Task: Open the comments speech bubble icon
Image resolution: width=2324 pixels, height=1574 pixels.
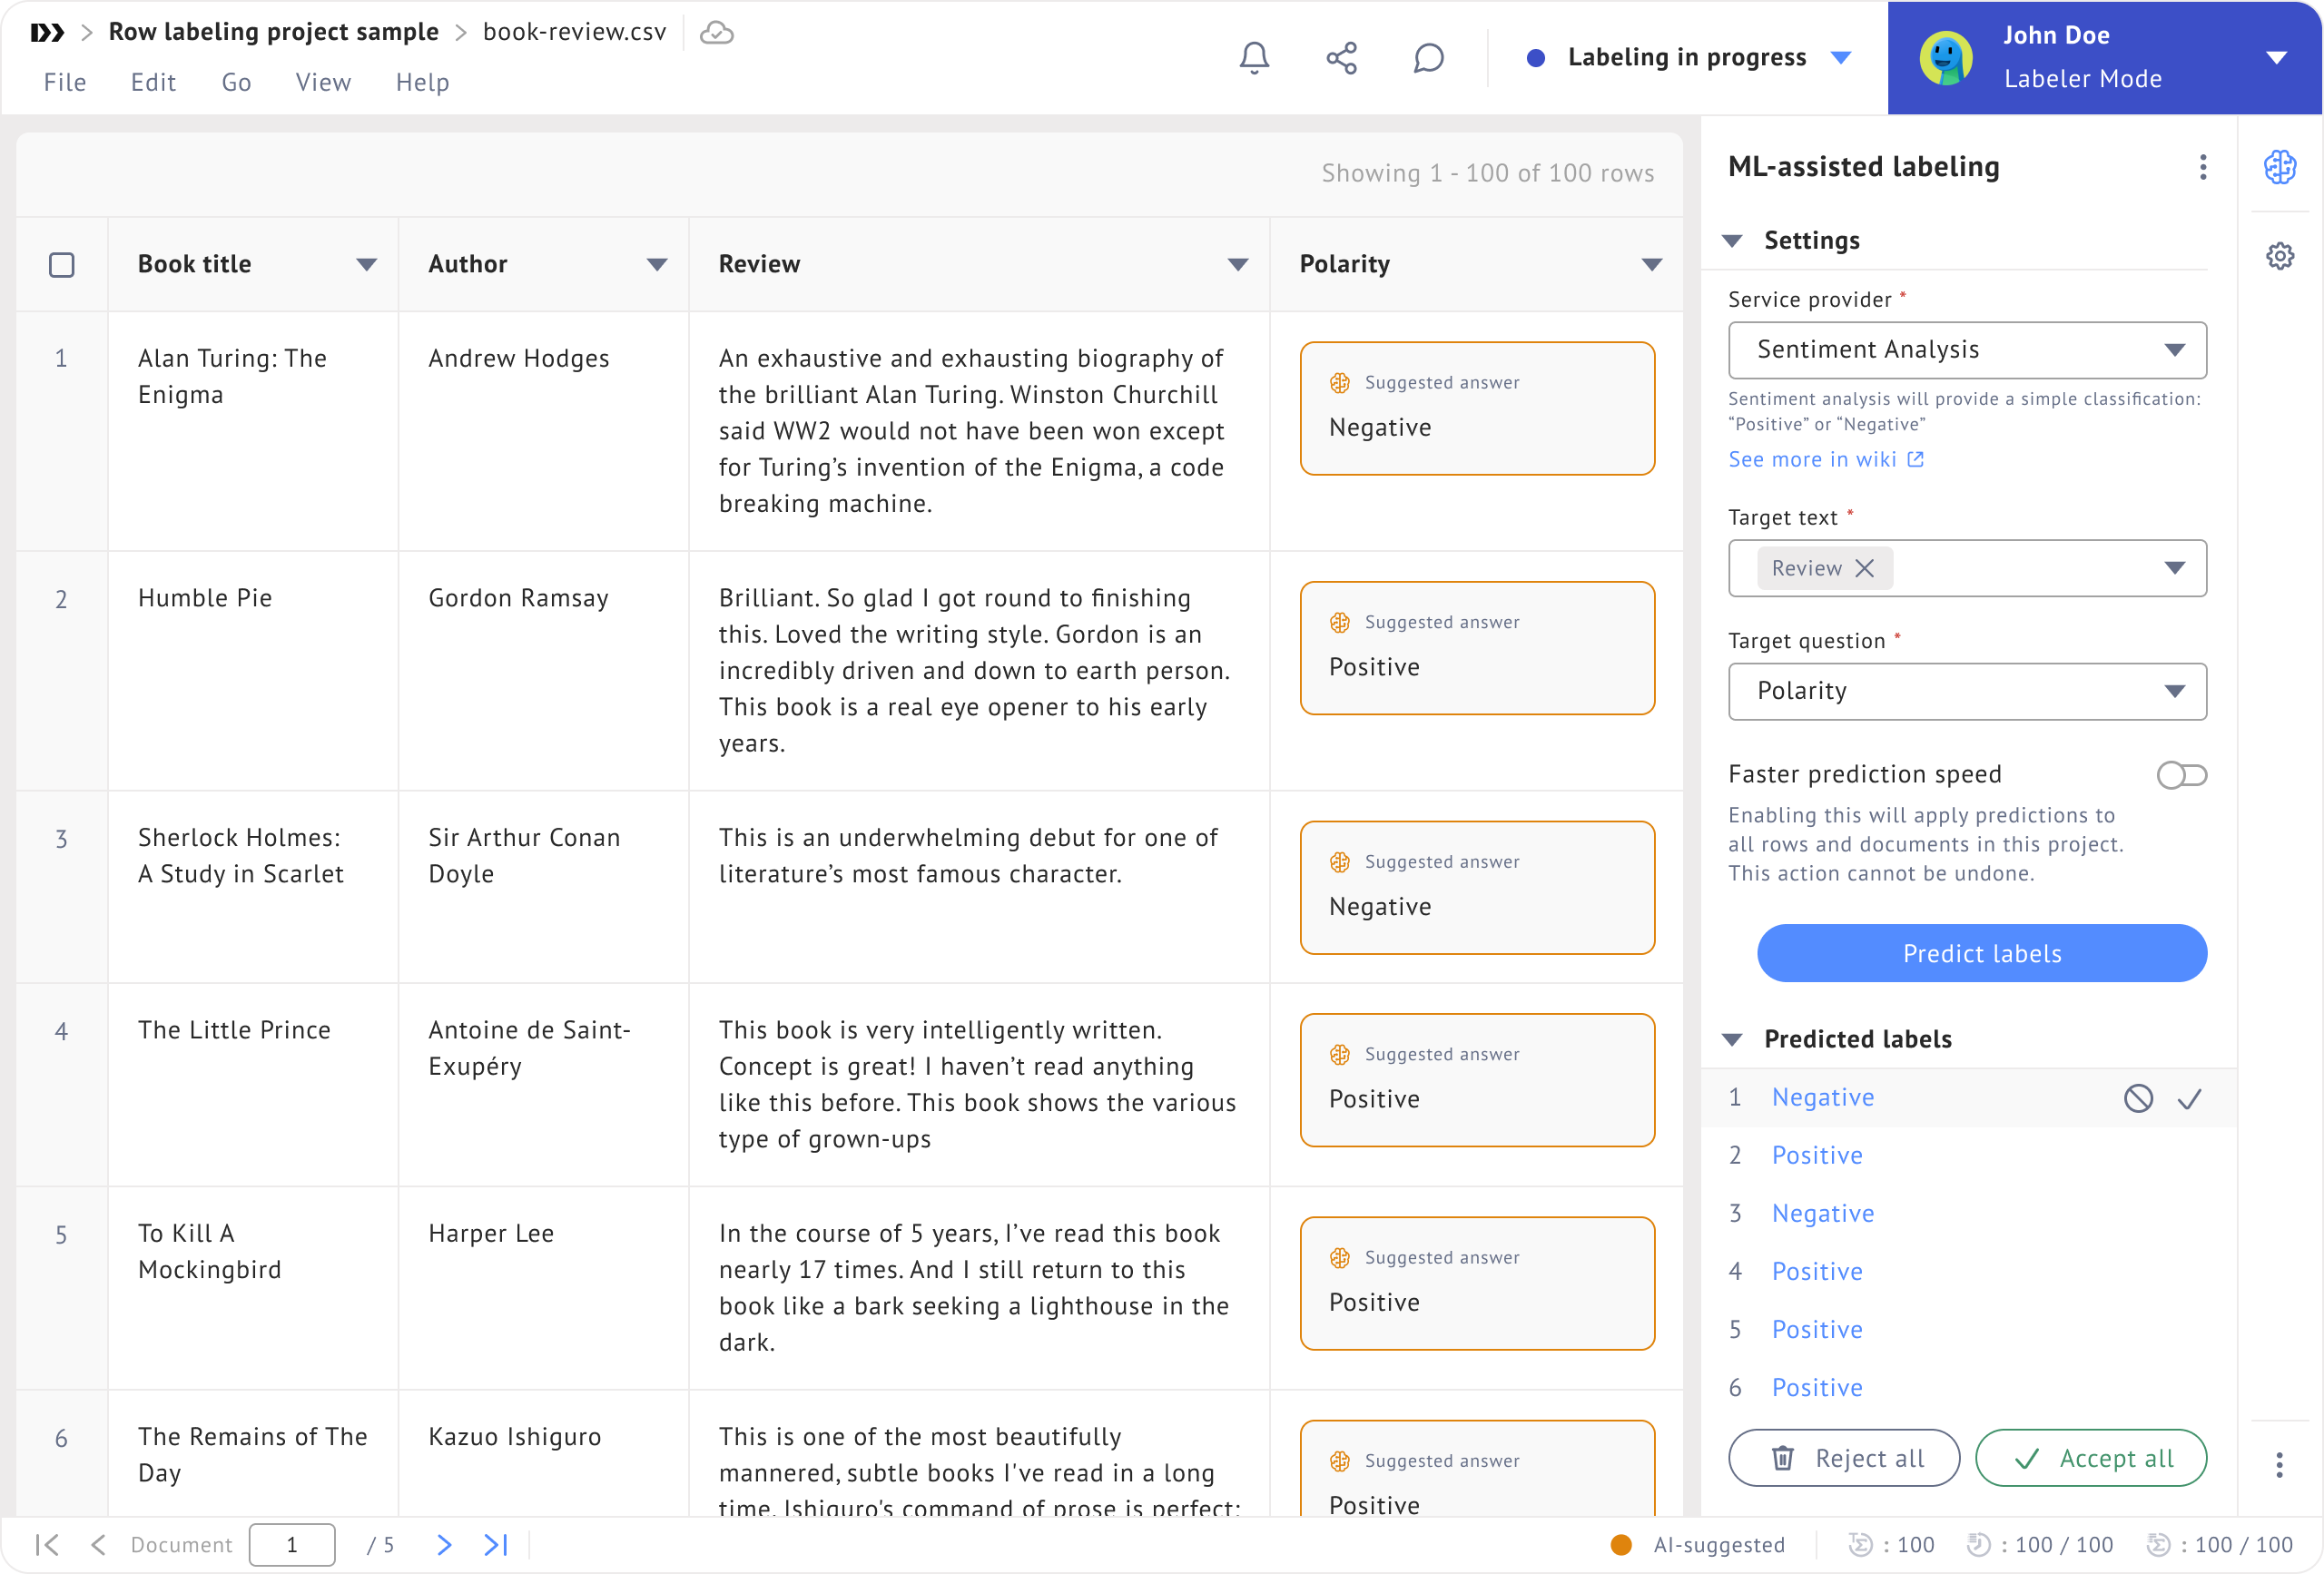Action: coord(1428,58)
